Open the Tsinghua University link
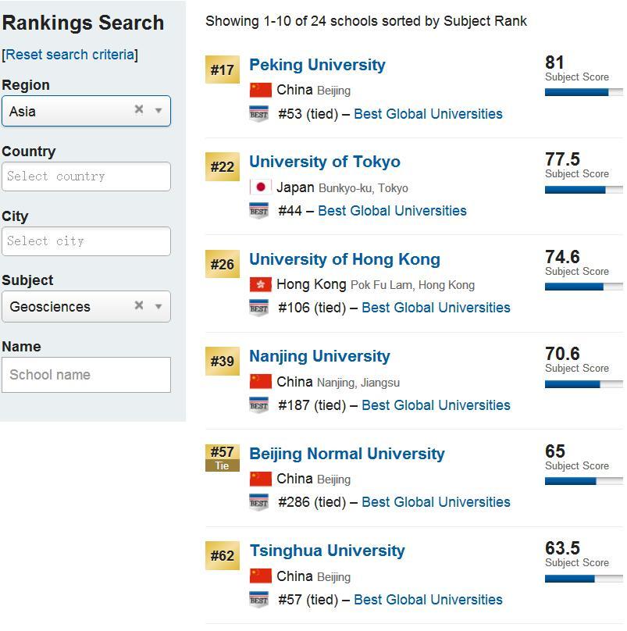The width and height of the screenshot is (627, 631). [327, 551]
